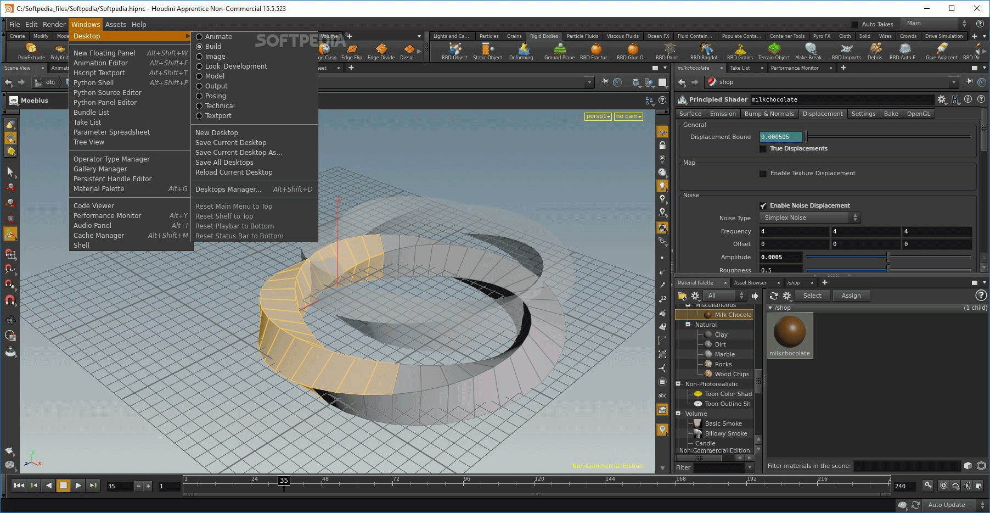The height and width of the screenshot is (513, 990).
Task: Click the Static Object shelf tool
Action: coord(487,51)
